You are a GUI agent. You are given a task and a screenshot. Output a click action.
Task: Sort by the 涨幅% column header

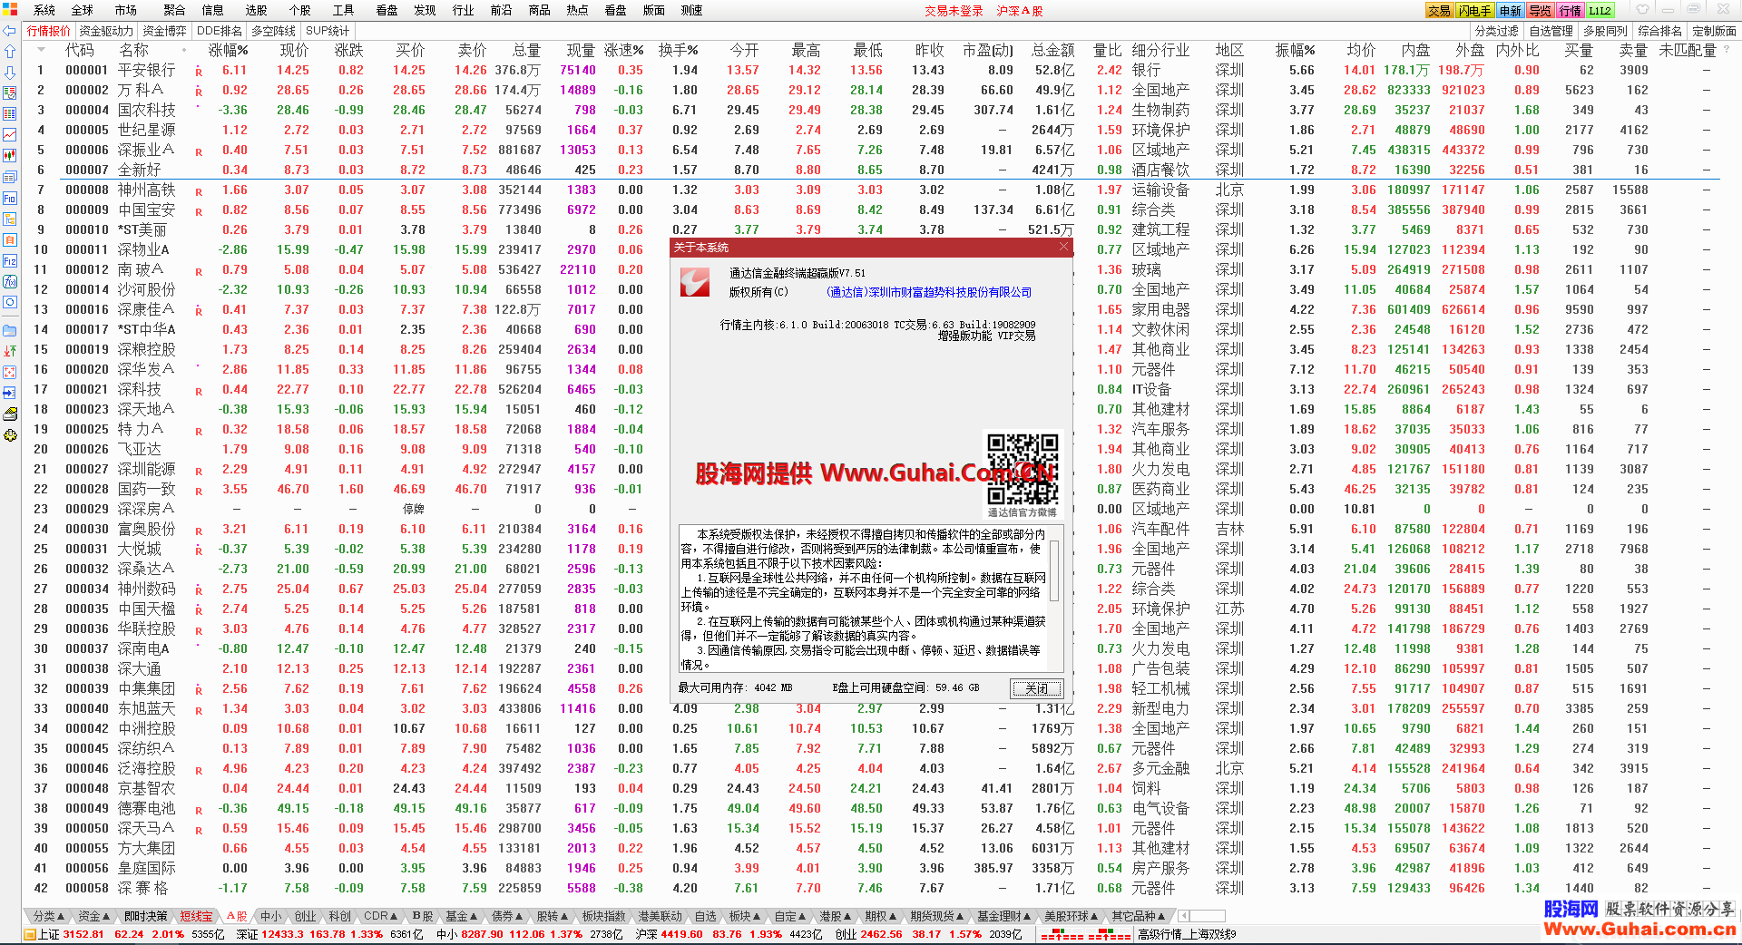(x=228, y=50)
